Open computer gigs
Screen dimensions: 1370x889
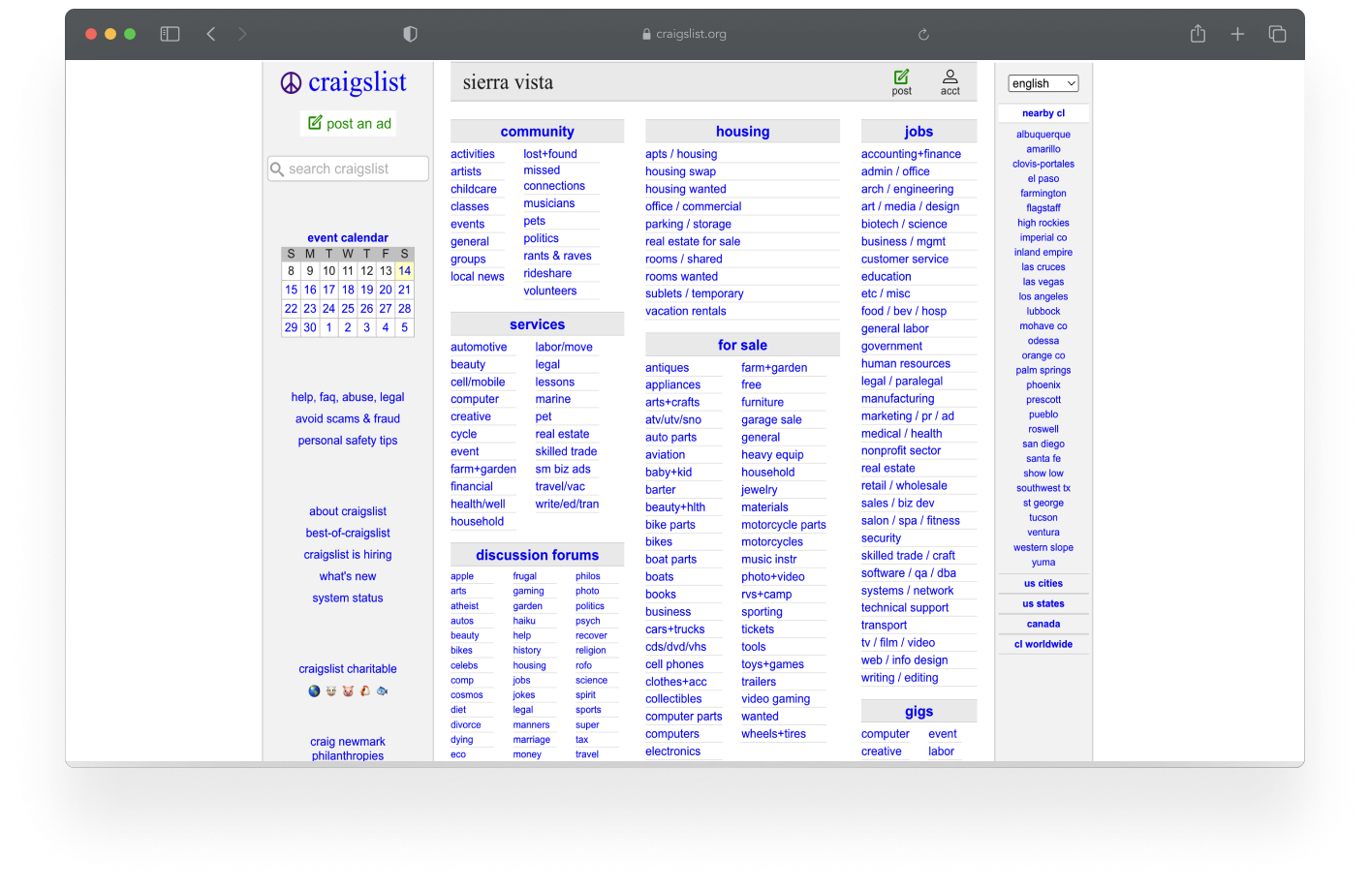coord(886,734)
